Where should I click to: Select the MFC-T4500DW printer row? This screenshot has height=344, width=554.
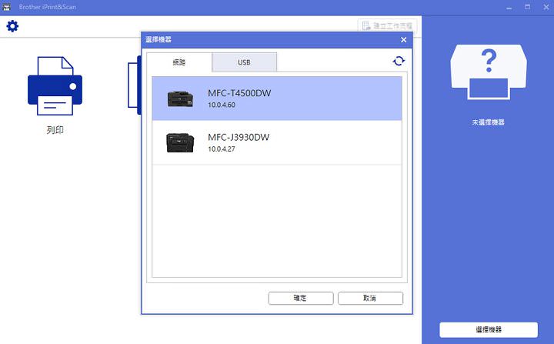[x=277, y=99]
